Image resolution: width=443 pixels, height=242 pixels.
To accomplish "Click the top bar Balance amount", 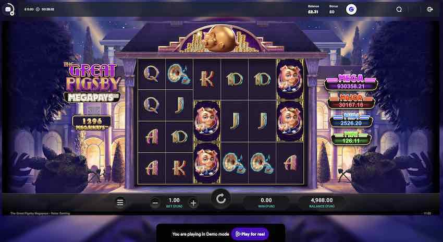I will (313, 12).
